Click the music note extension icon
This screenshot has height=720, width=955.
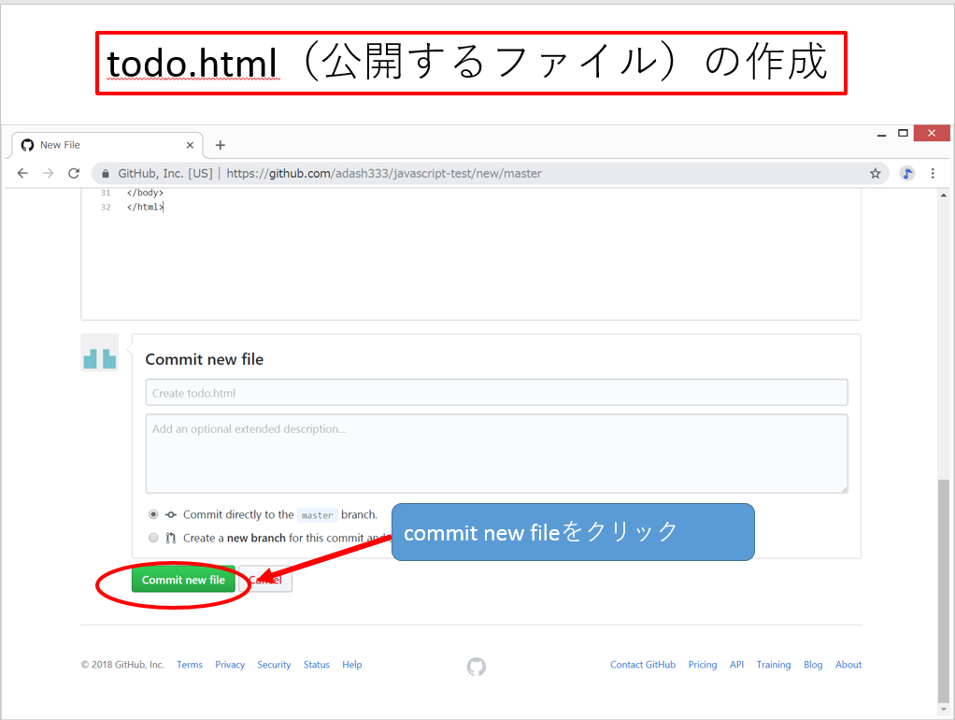click(906, 173)
